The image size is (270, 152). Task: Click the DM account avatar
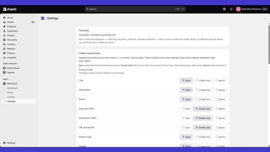(x=238, y=9)
